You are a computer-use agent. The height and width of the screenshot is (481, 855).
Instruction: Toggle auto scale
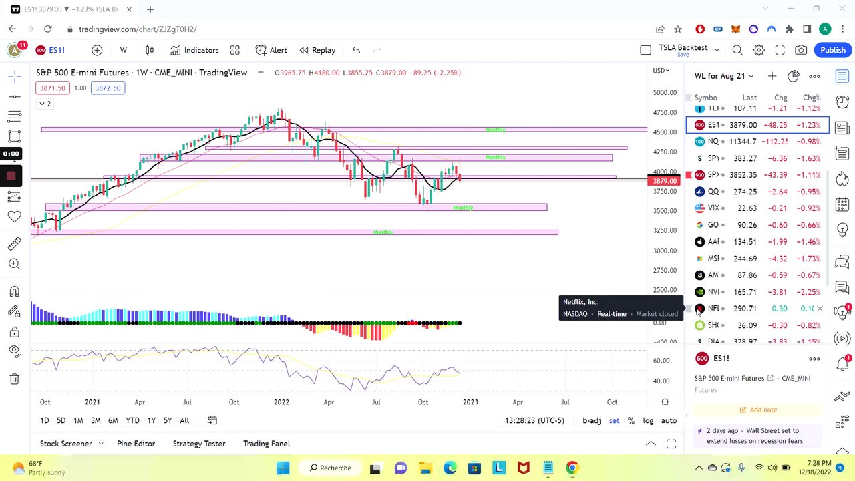(x=669, y=420)
